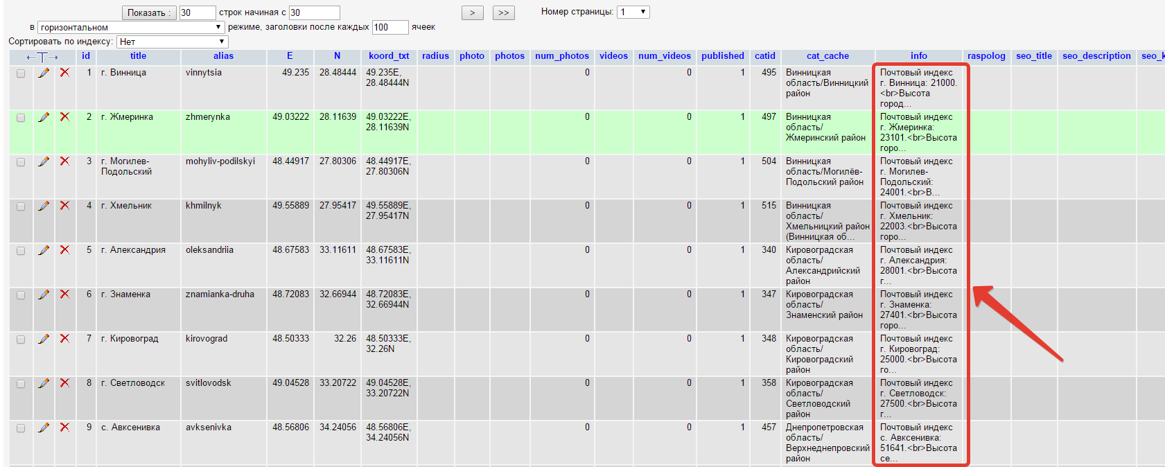Remove с. Авксенивка row using red X

(x=64, y=428)
